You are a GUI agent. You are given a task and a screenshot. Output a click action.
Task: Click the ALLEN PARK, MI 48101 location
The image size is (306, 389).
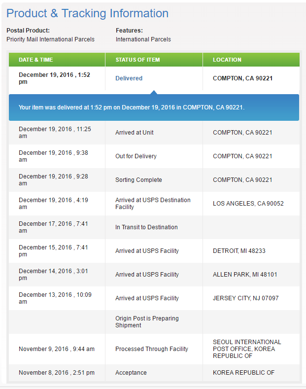click(245, 275)
